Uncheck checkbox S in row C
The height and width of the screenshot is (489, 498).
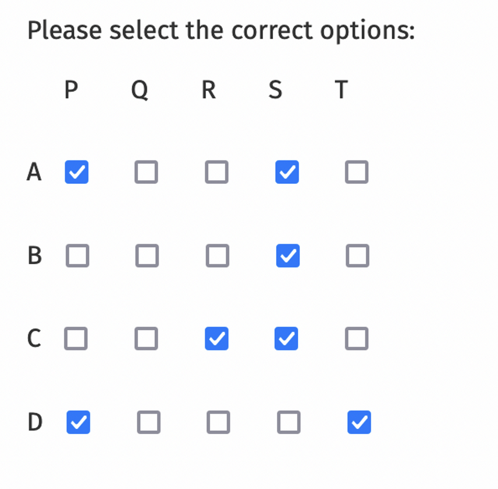coord(287,339)
